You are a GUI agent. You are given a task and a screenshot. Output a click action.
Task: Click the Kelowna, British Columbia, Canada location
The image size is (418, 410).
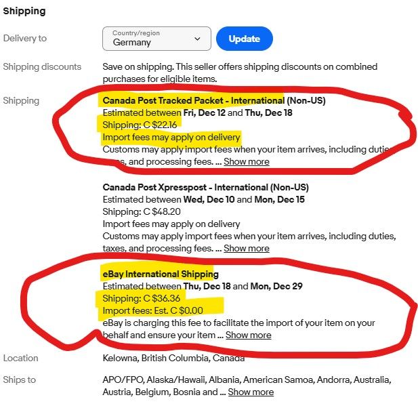172,358
